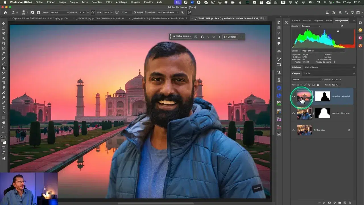Screen dimensions: 364x205
Task: Select the Horizontal Type tool
Action: click(4, 107)
